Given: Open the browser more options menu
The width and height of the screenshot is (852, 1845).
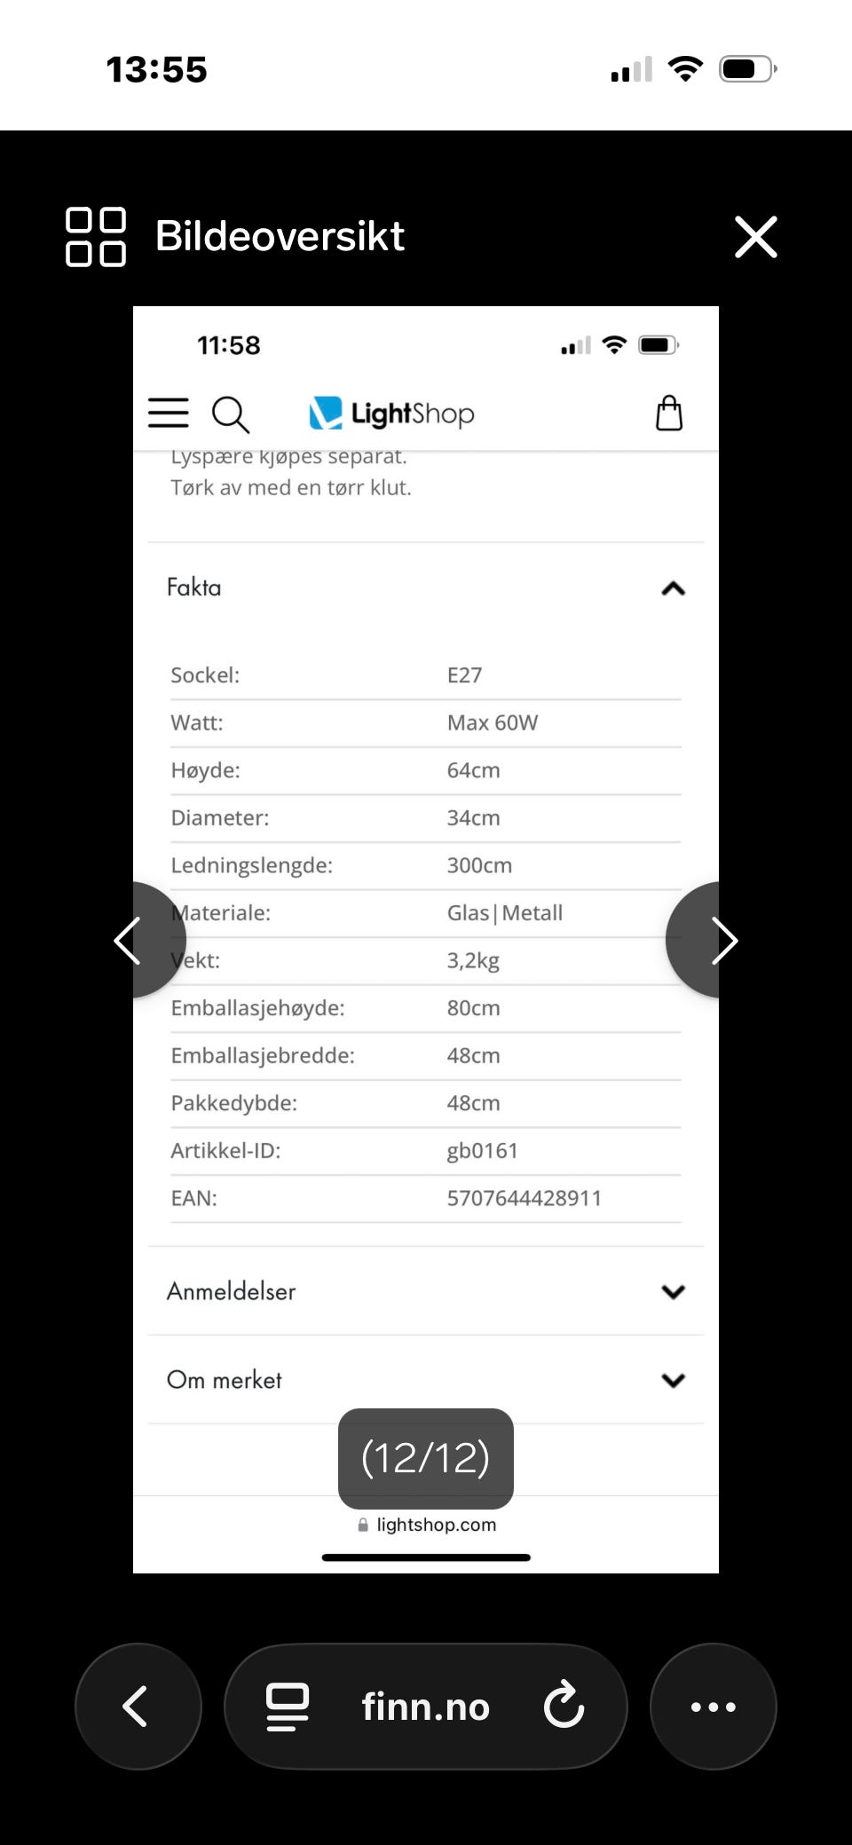Looking at the screenshot, I should click(713, 1706).
